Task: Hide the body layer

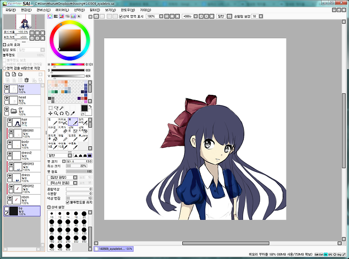Action: [10, 142]
